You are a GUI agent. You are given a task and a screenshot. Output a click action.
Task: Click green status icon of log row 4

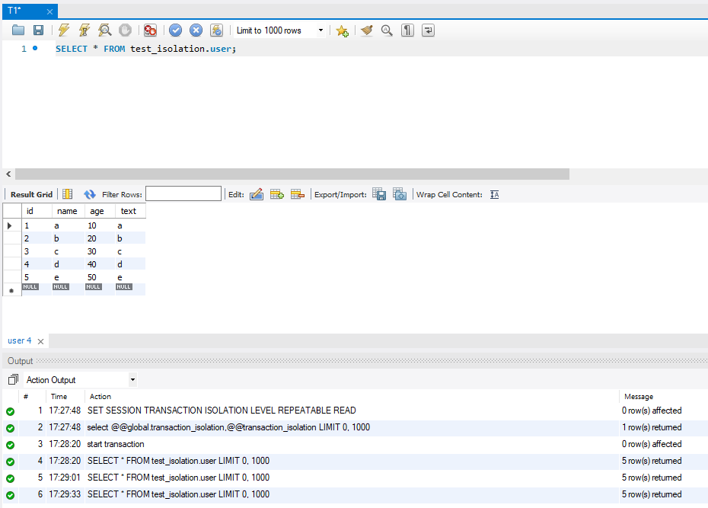point(11,462)
